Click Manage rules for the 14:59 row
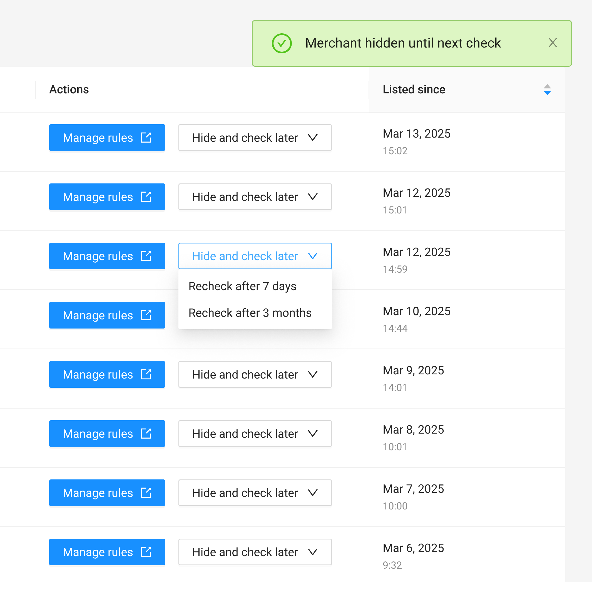 (107, 256)
